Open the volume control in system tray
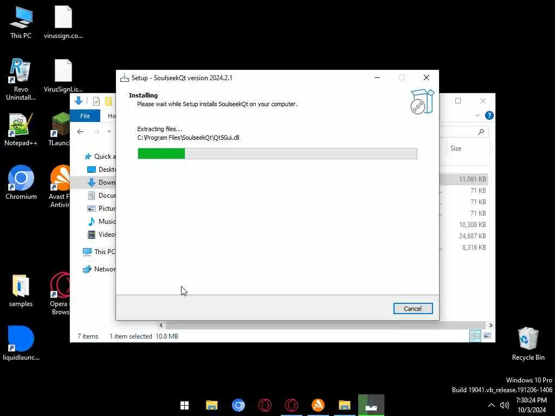The image size is (555, 416). [x=505, y=405]
